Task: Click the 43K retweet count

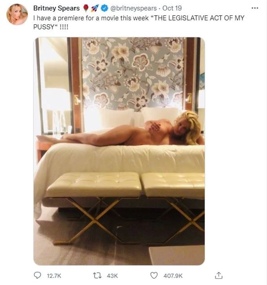Action: [112, 276]
